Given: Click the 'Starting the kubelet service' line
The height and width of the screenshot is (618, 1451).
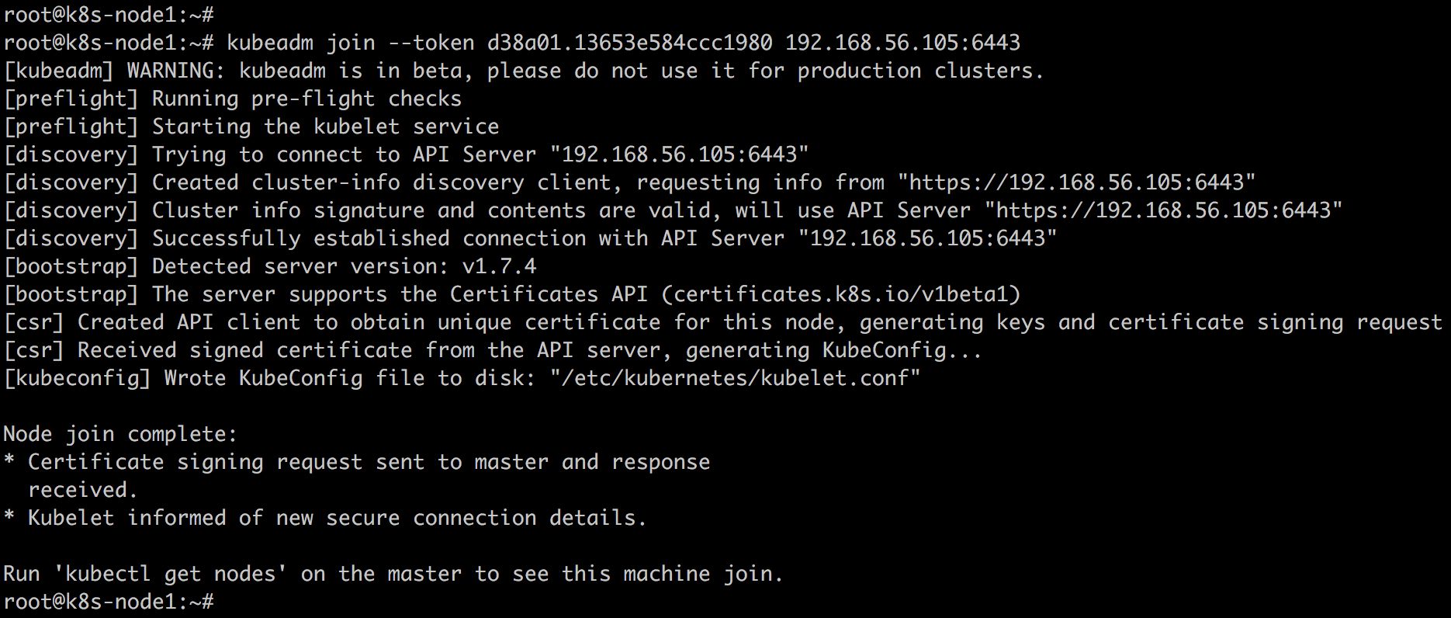Looking at the screenshot, I should point(251,127).
